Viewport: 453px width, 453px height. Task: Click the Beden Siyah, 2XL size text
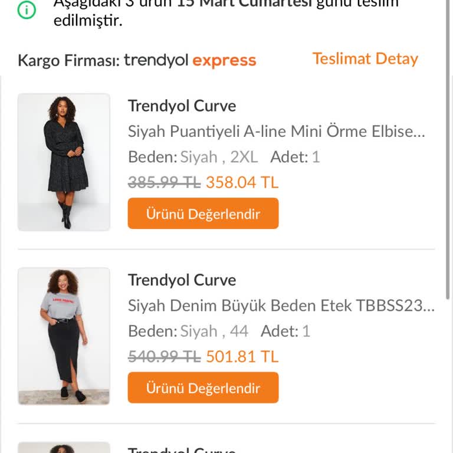[x=193, y=157]
